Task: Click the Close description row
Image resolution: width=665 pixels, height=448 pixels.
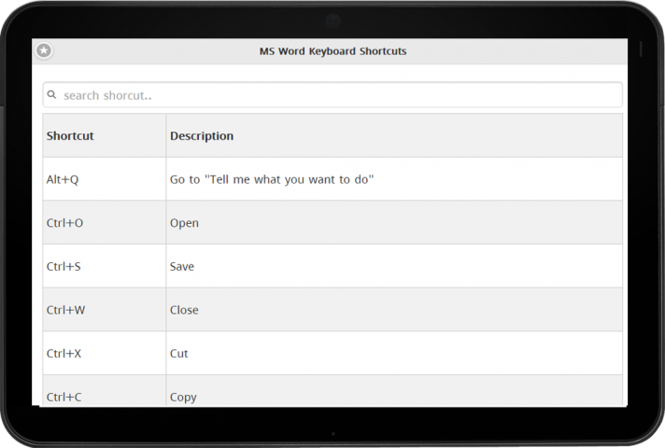Action: pos(184,310)
